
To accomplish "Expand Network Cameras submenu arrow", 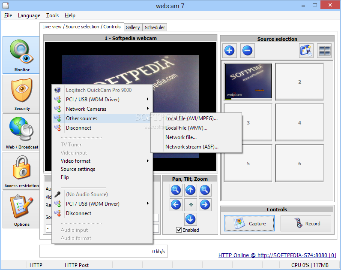I will [x=148, y=109].
